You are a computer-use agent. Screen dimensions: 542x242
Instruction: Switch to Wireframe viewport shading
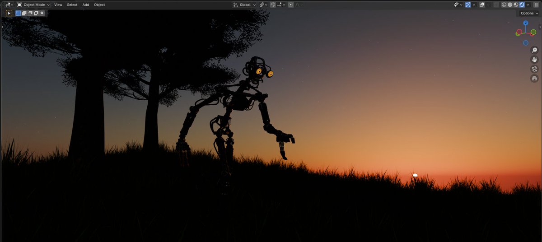click(x=504, y=5)
